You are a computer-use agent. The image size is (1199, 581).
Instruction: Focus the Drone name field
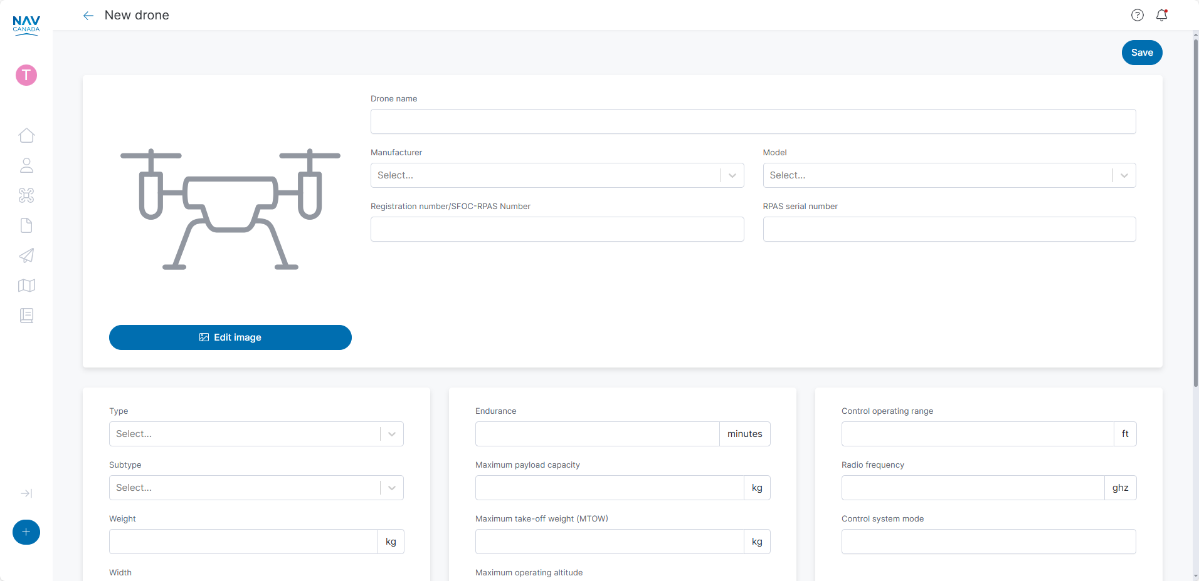(753, 121)
